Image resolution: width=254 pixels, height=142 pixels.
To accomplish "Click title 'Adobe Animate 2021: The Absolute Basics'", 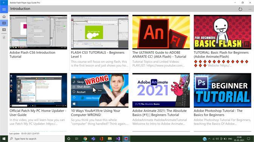I will click(160, 113).
